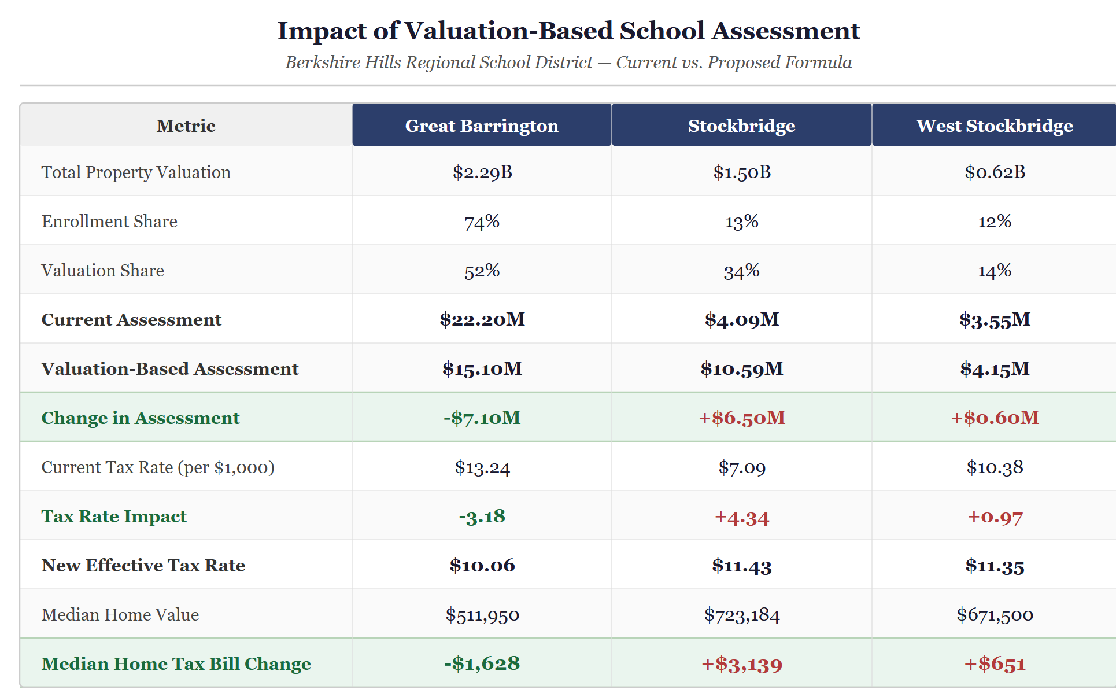Select Great Barrington's 52% valuation share
Image resolution: width=1116 pixels, height=697 pixels.
point(482,271)
